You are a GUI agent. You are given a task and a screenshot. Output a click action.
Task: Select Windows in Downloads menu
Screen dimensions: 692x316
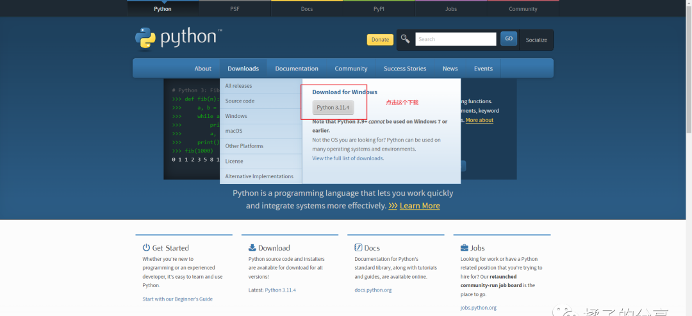coord(261,116)
